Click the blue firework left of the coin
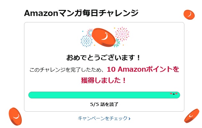The image size is (202, 128). pos(87,41)
